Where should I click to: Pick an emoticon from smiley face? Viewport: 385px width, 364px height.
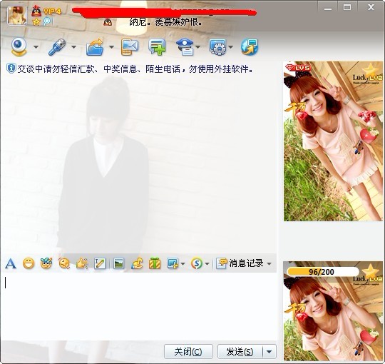(29, 264)
